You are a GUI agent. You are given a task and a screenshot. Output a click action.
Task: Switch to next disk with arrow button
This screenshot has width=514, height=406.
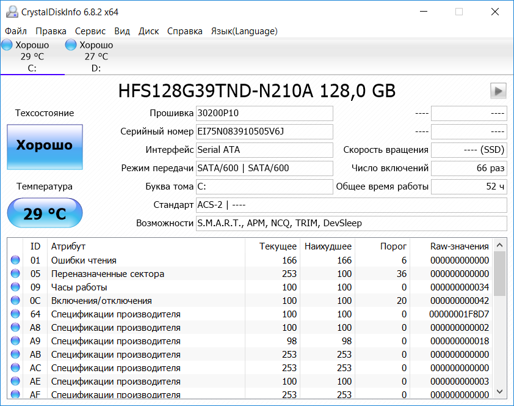[x=498, y=90]
